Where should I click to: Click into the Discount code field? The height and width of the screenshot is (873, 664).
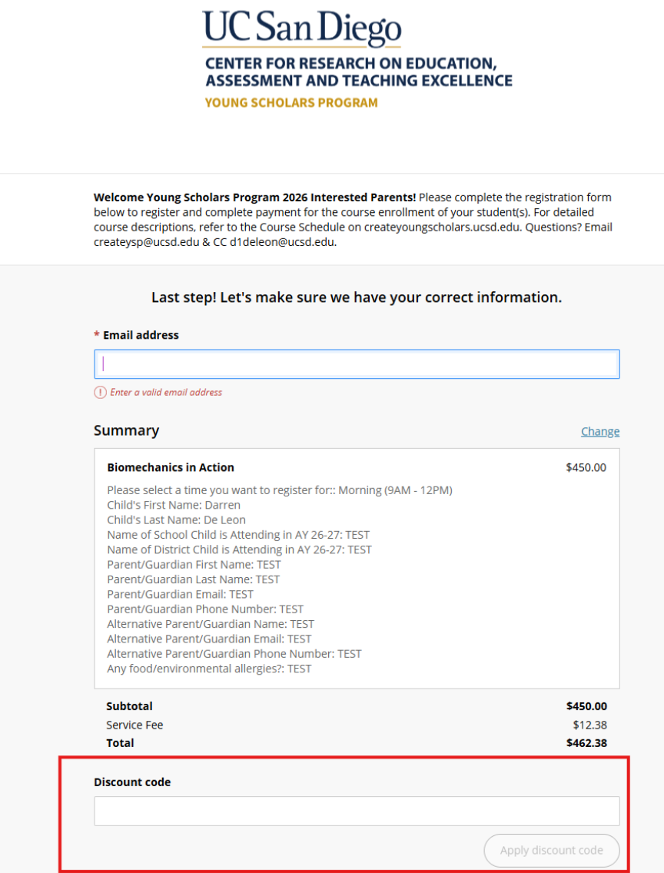[357, 811]
